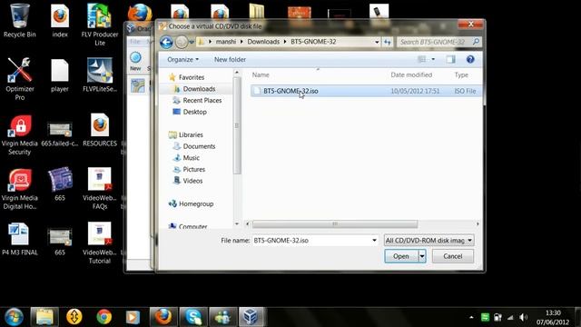The image size is (581, 327).
Task: Open Google Chrome from the taskbar
Action: pyautogui.click(x=104, y=317)
